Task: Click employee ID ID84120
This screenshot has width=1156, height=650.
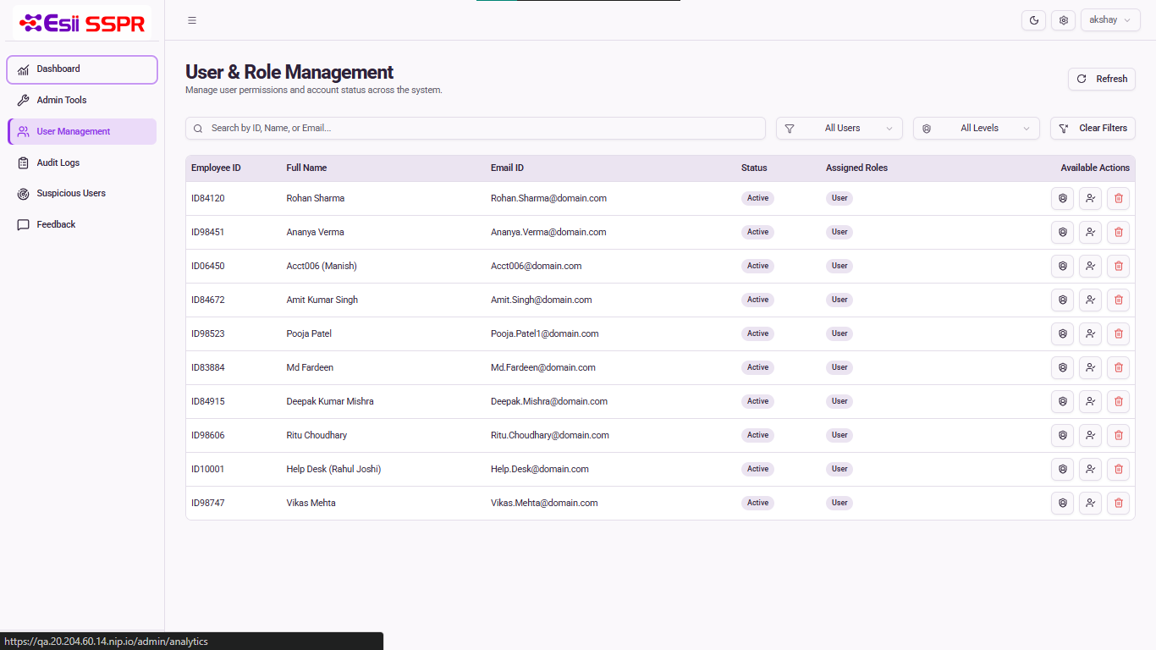Action: coord(208,198)
